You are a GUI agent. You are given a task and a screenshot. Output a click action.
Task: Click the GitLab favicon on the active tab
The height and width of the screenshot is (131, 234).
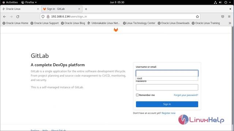click(x=45, y=9)
